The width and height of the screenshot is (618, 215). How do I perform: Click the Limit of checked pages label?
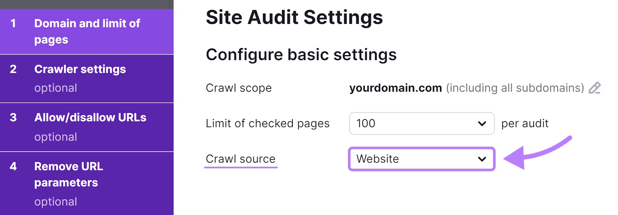267,124
